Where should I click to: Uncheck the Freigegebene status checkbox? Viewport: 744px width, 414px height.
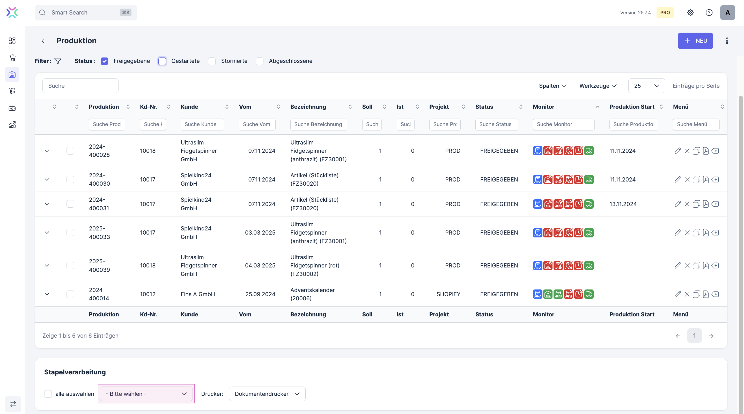[x=104, y=61]
